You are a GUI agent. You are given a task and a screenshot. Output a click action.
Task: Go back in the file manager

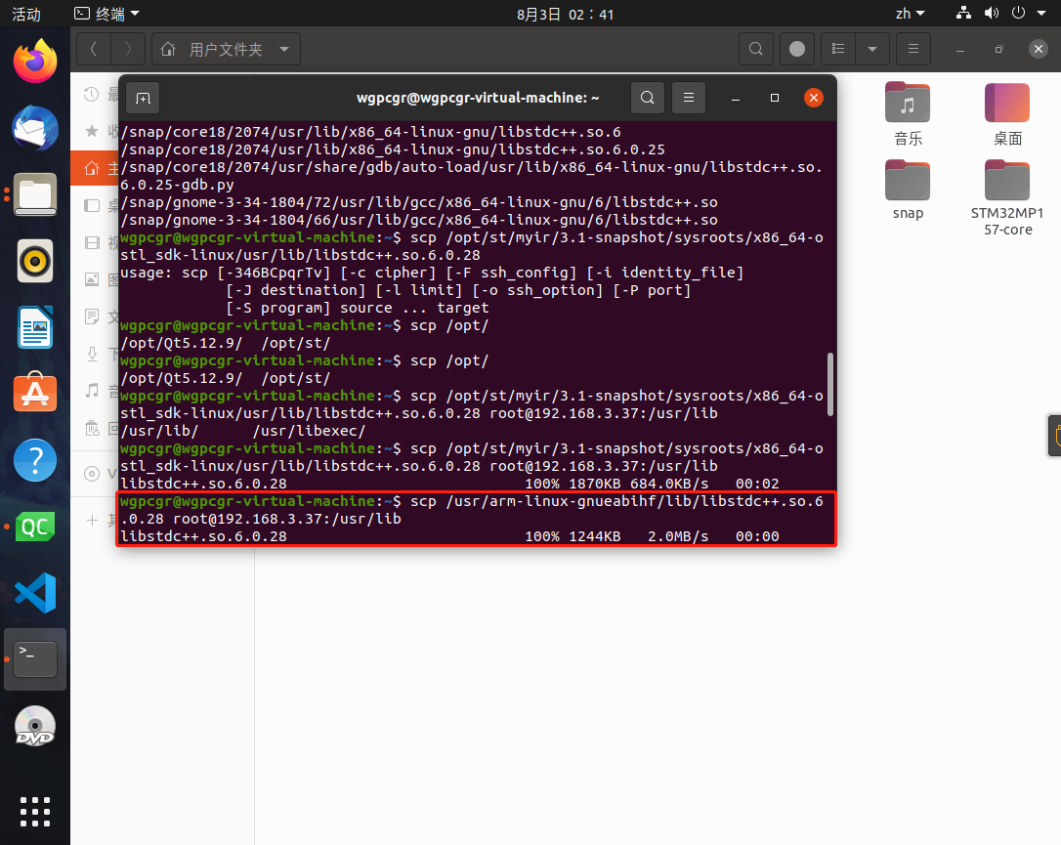click(94, 49)
